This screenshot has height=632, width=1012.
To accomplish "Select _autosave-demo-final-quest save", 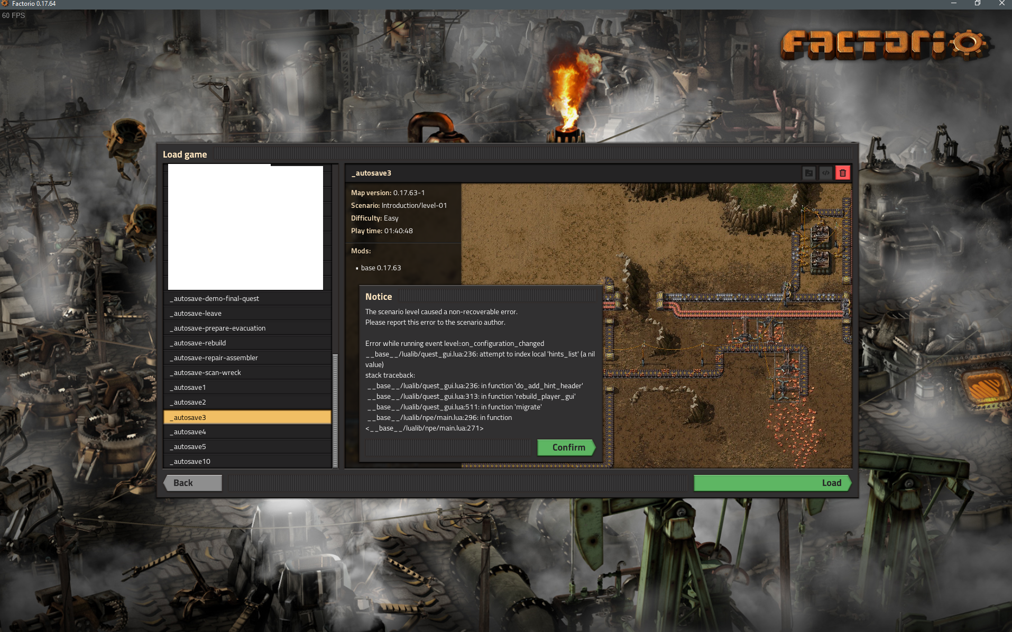I will (247, 298).
